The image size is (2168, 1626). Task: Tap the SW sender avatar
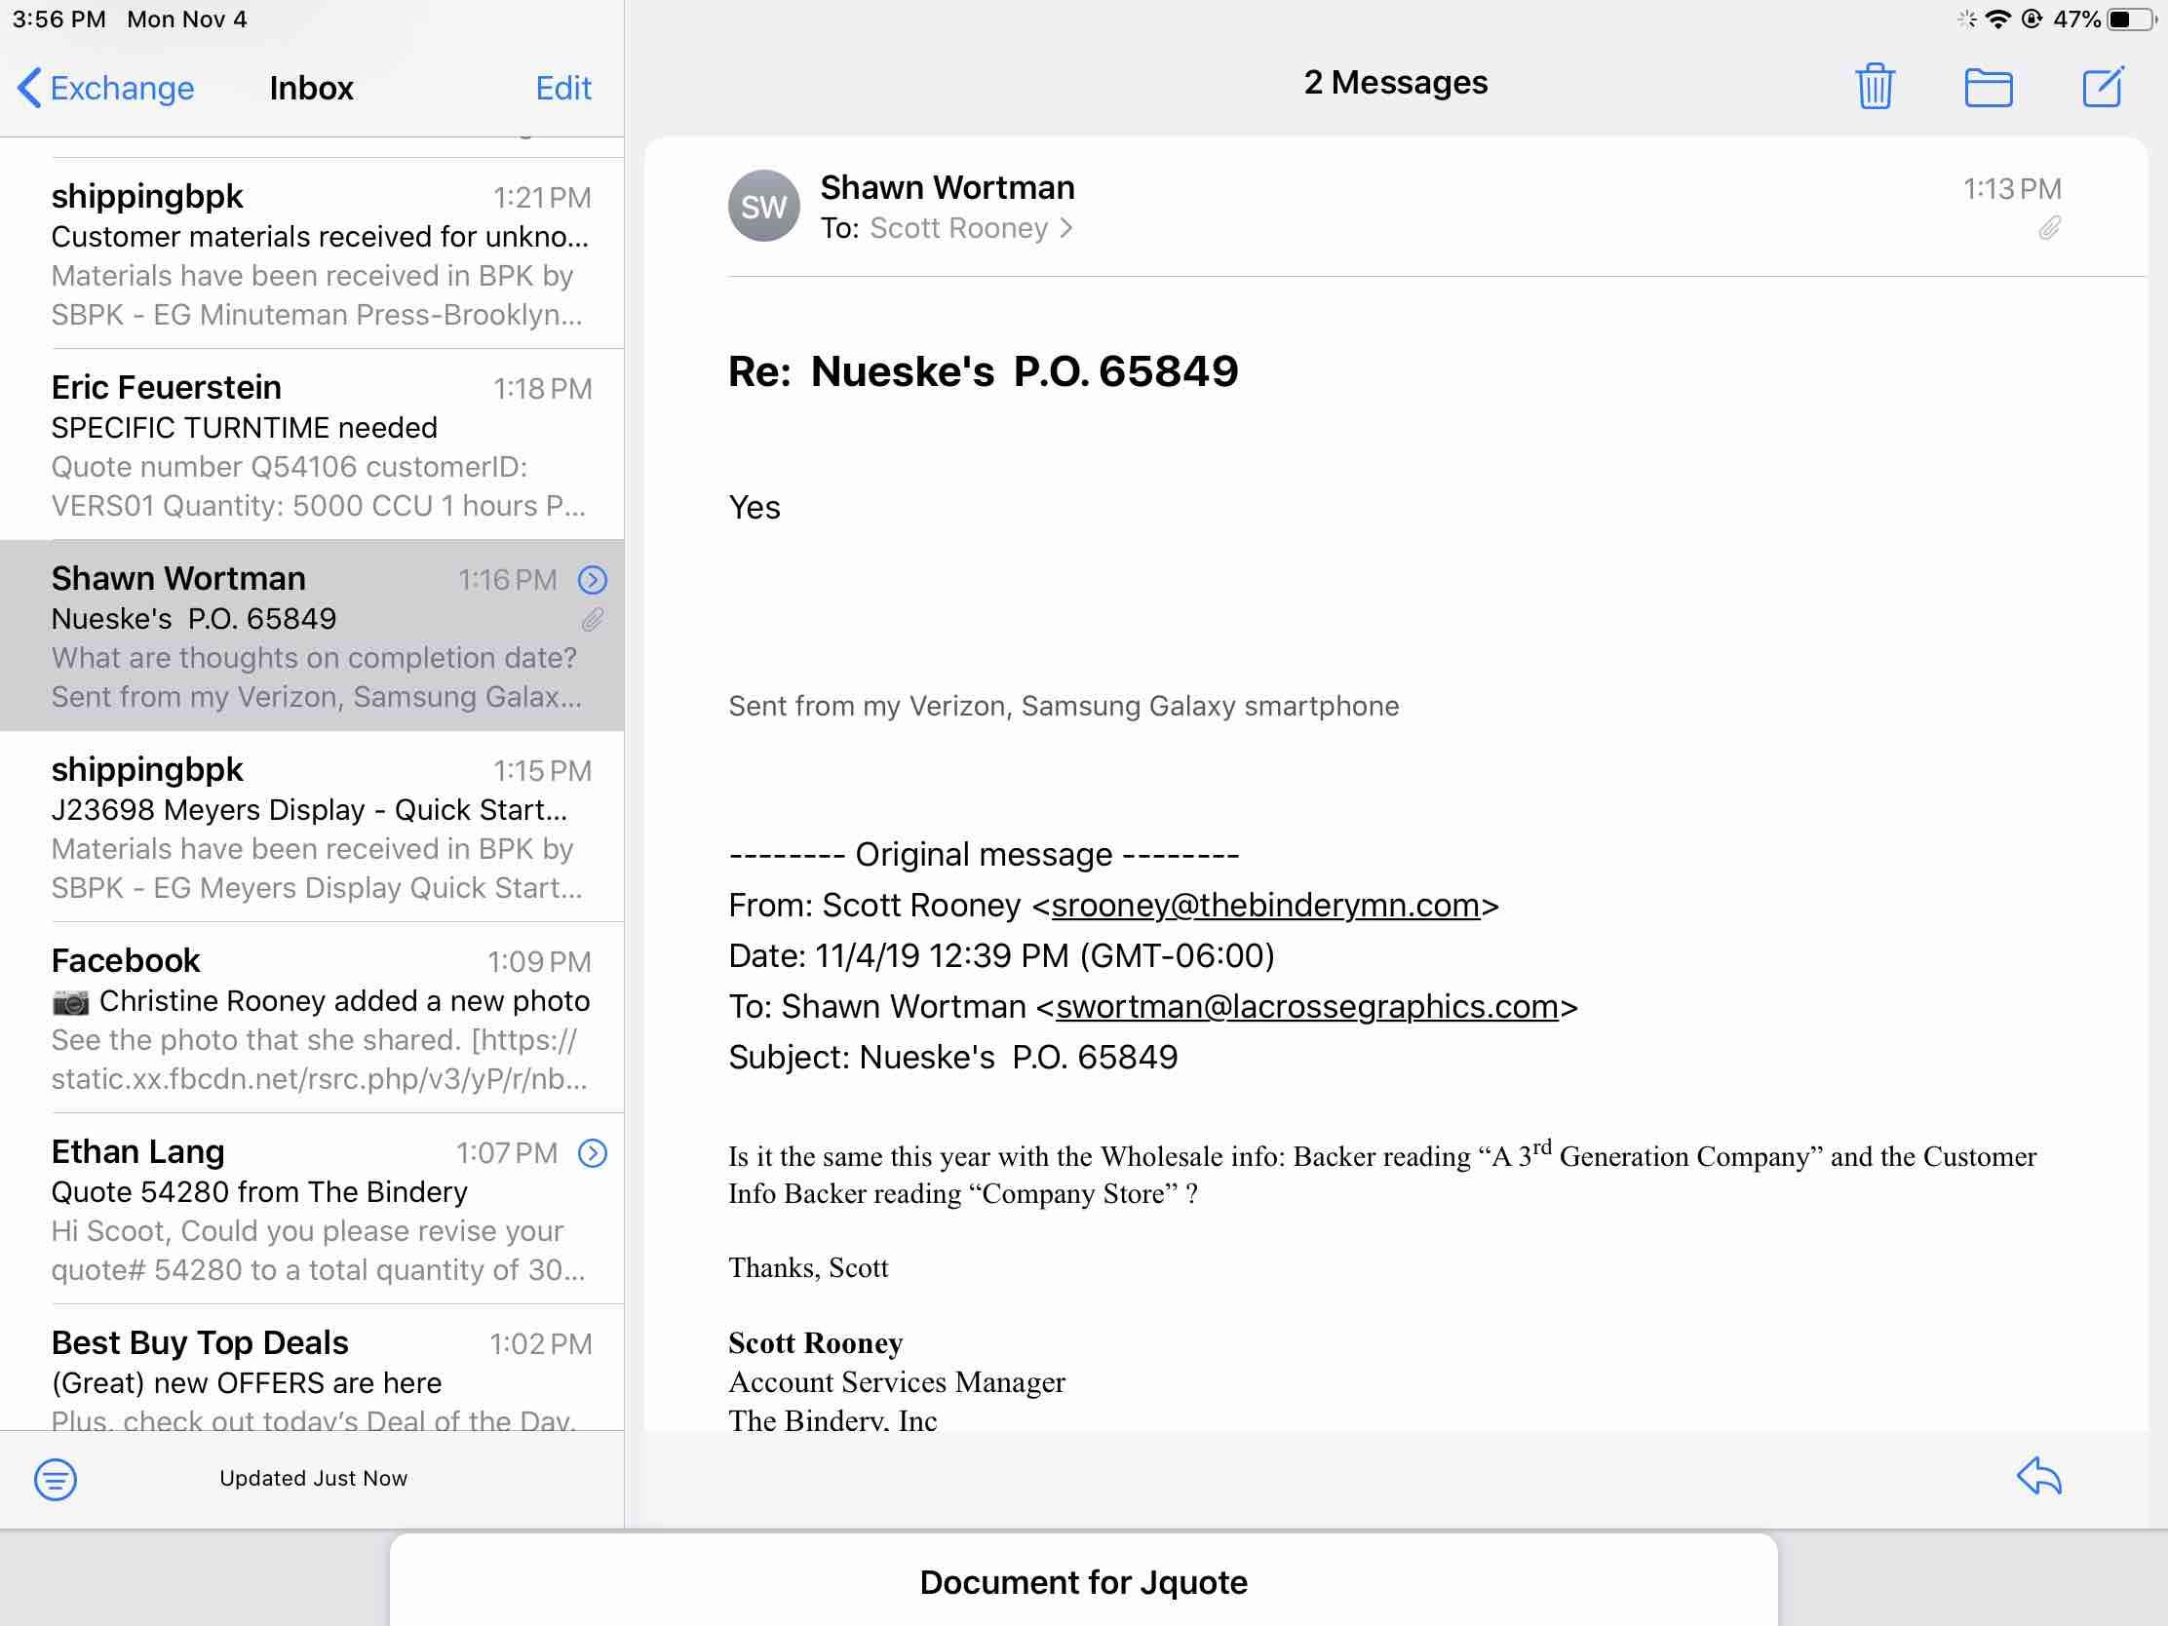[x=763, y=207]
